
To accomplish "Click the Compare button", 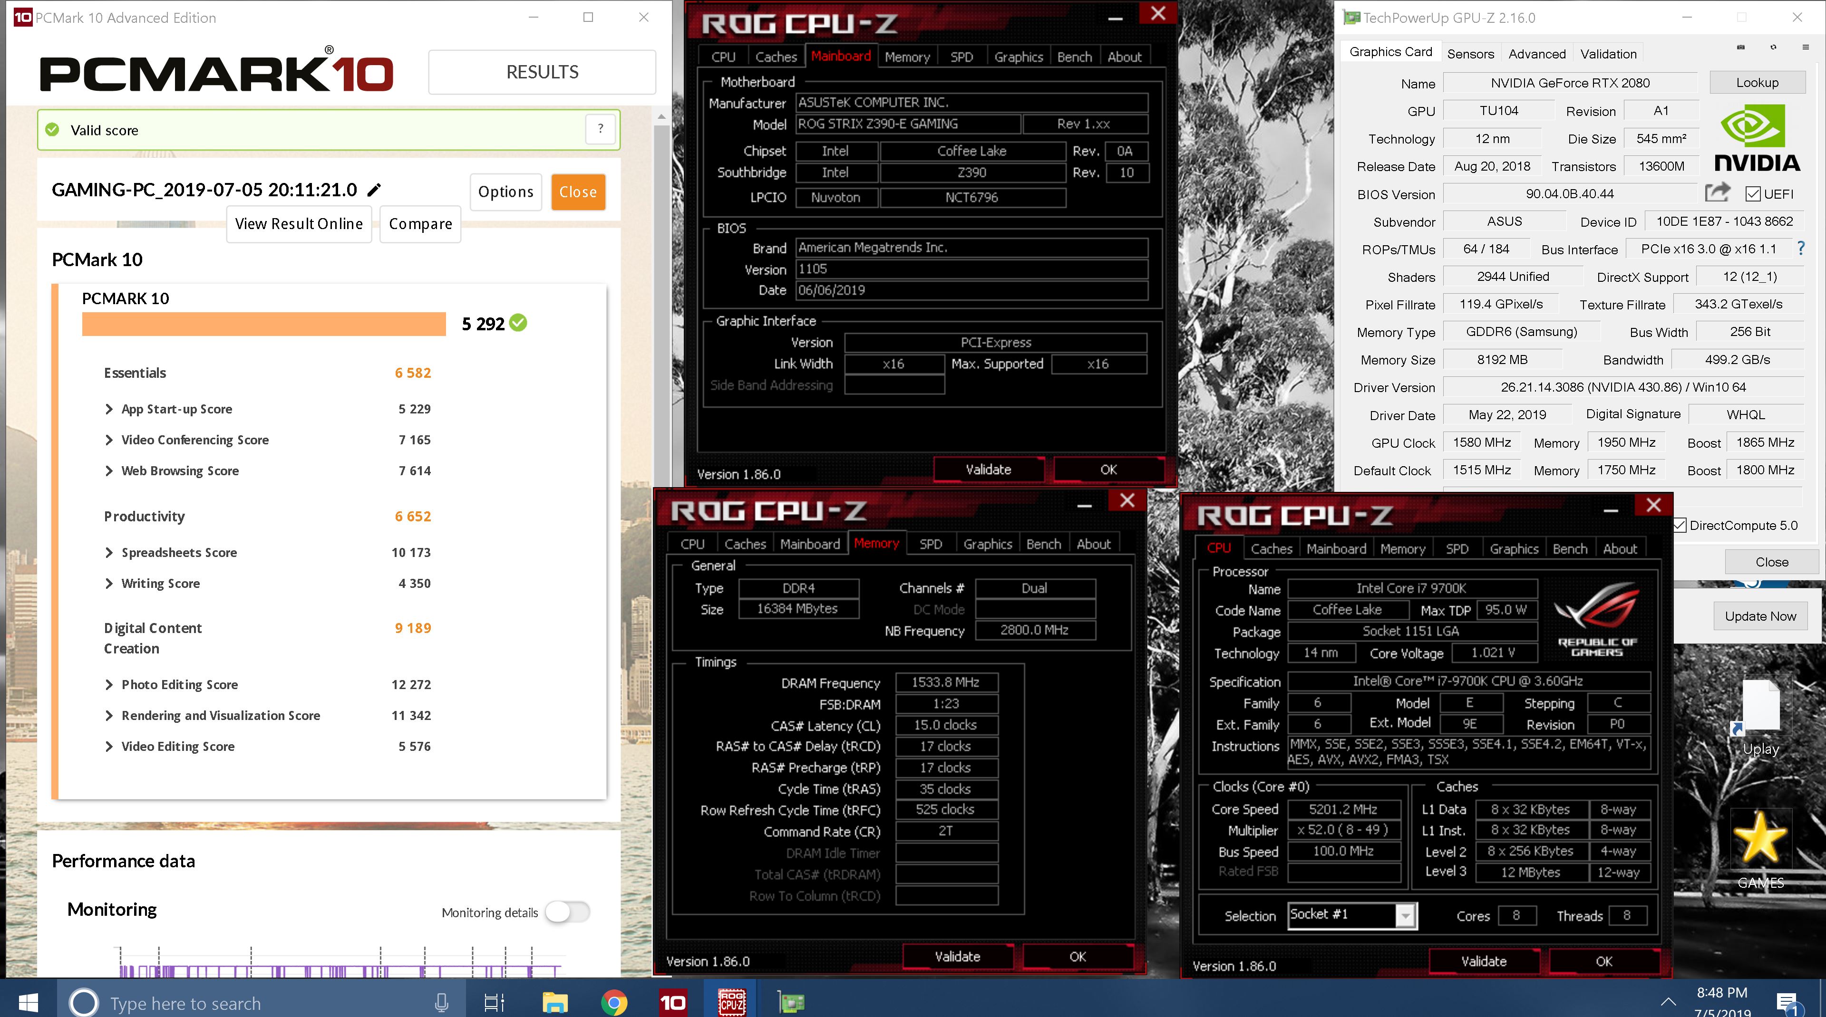I will (x=420, y=224).
